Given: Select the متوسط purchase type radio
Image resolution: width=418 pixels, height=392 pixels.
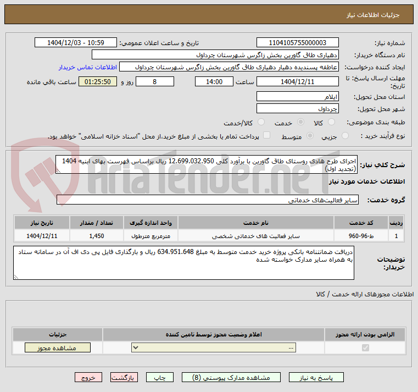Looking at the screenshot, I should click(310, 136).
